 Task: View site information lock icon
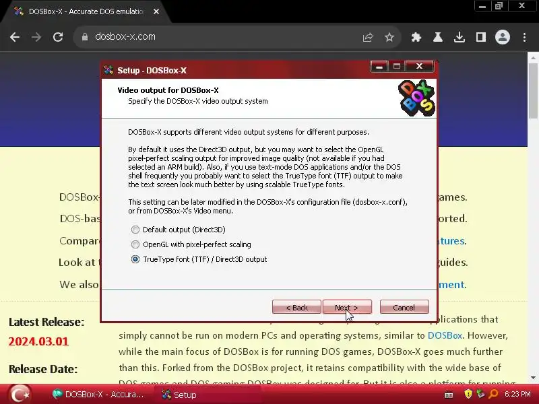click(x=85, y=37)
